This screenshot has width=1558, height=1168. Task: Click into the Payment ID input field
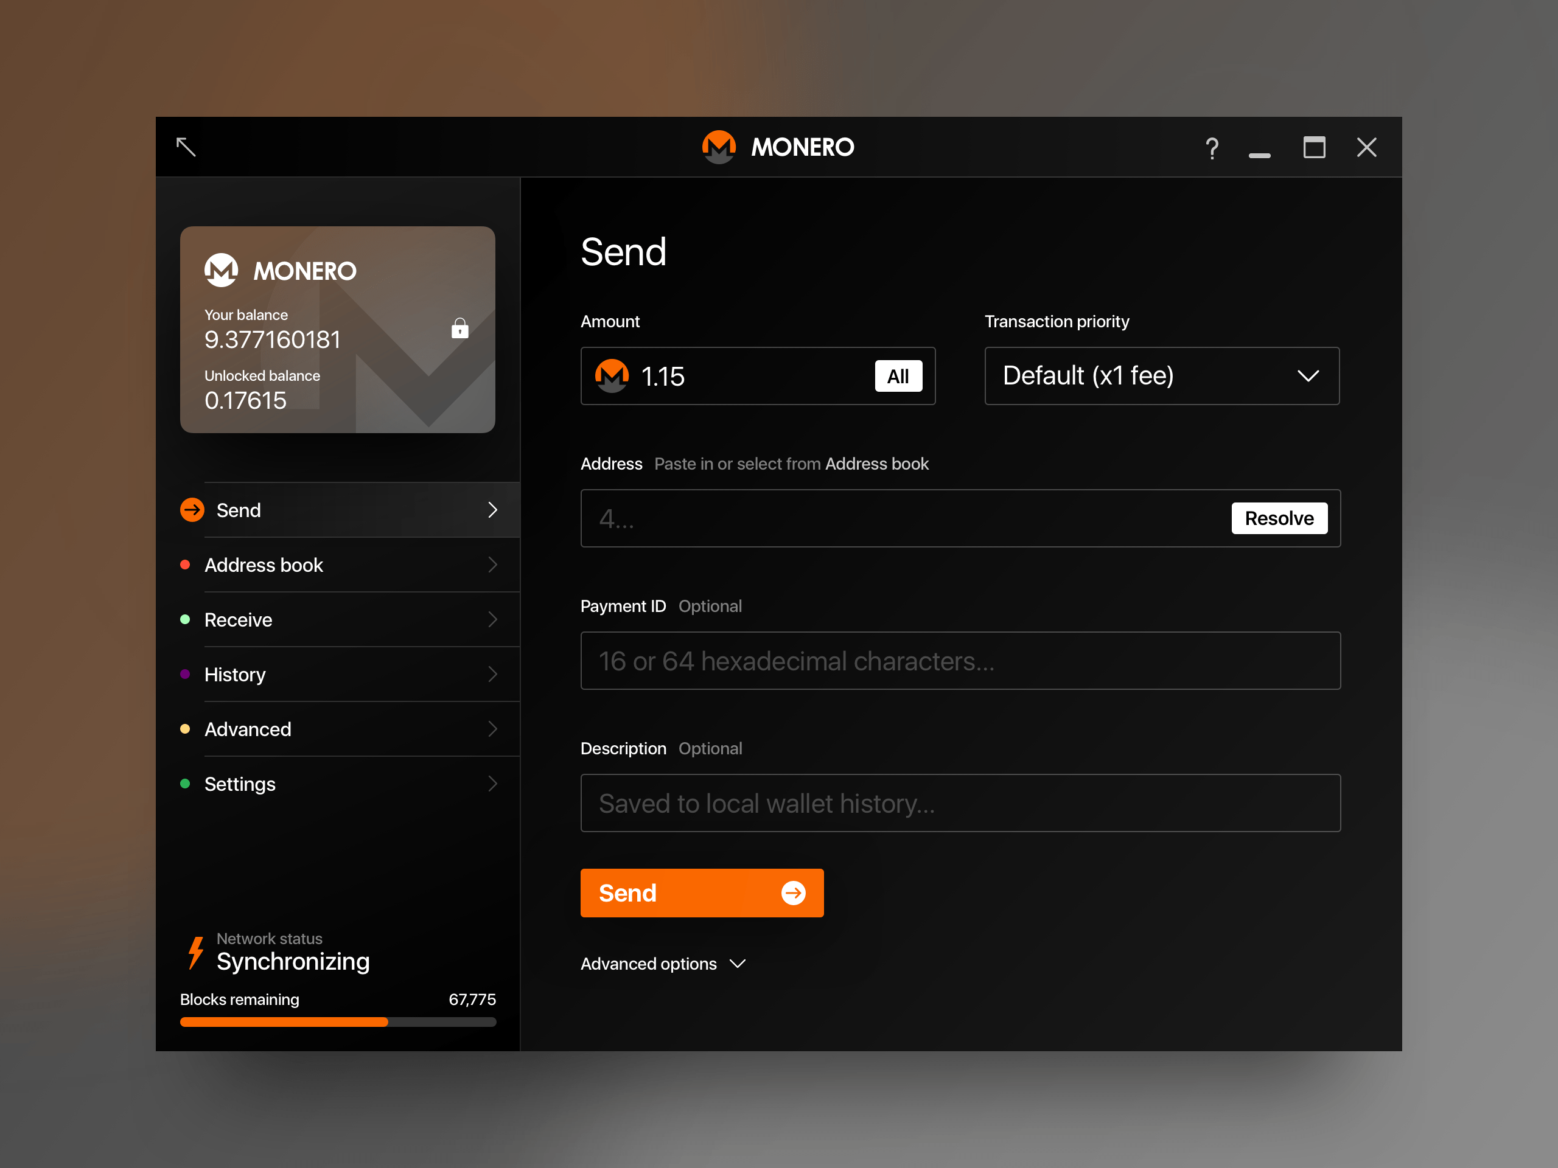pyautogui.click(x=959, y=661)
